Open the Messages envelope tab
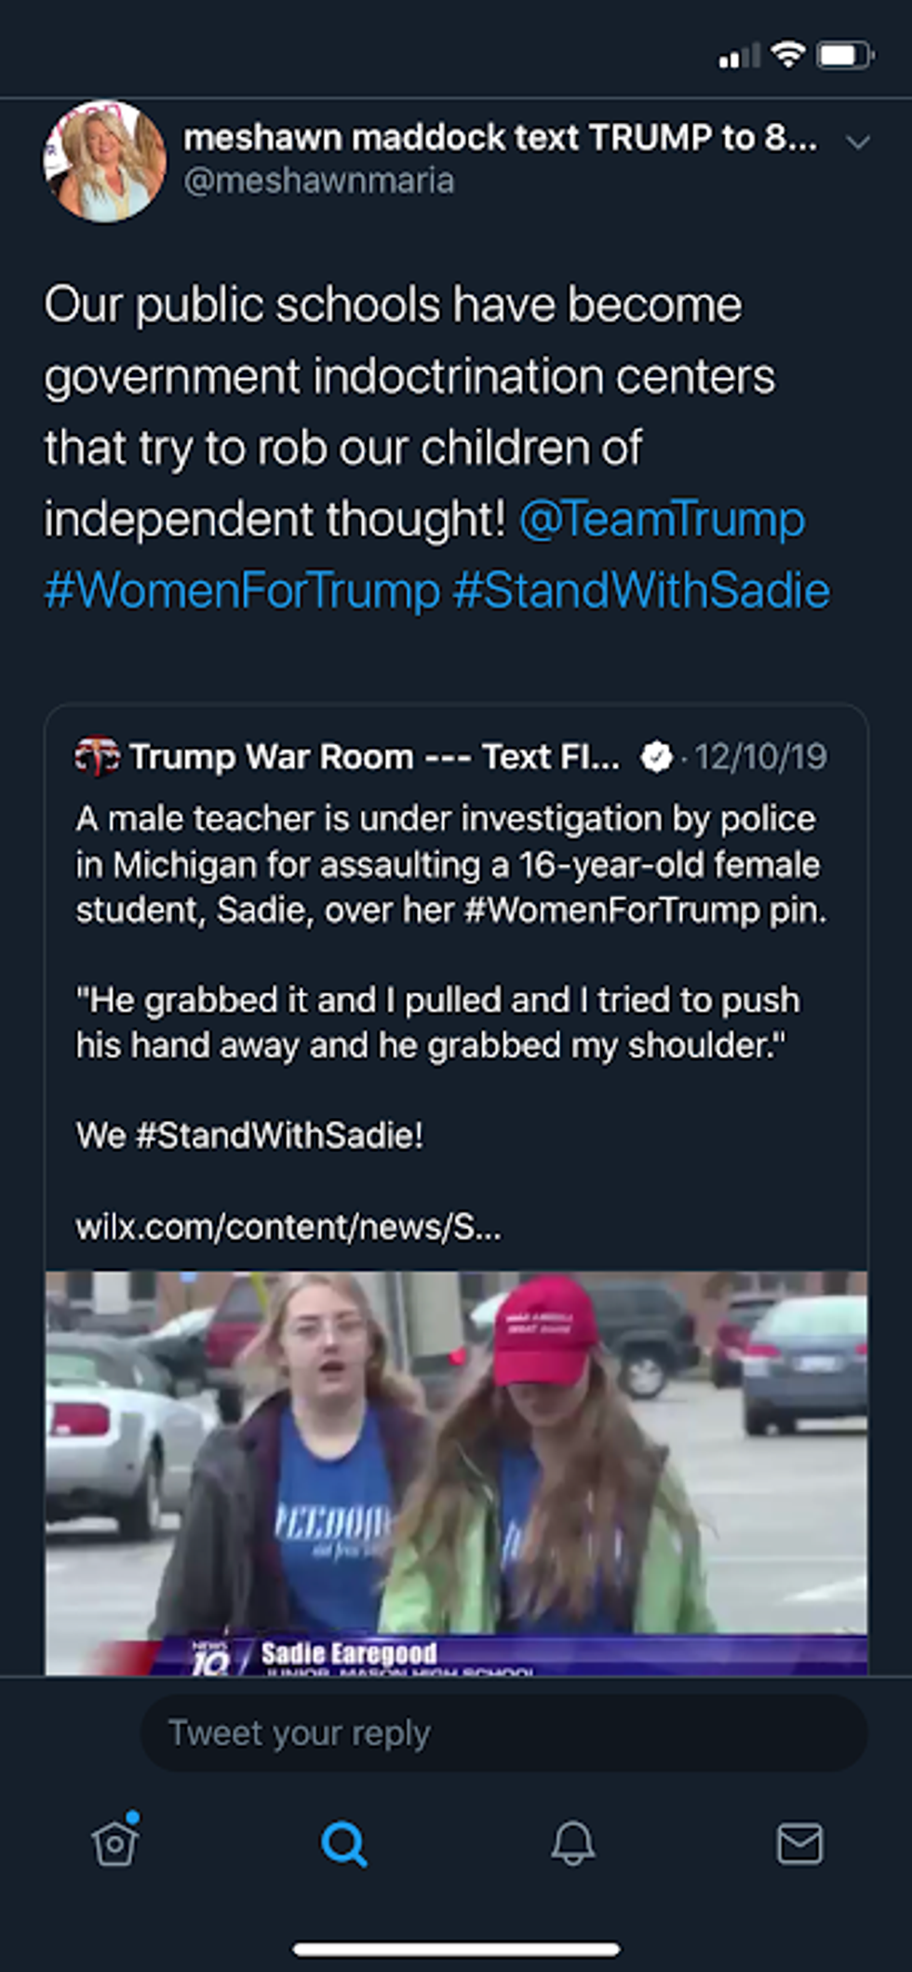 799,1844
